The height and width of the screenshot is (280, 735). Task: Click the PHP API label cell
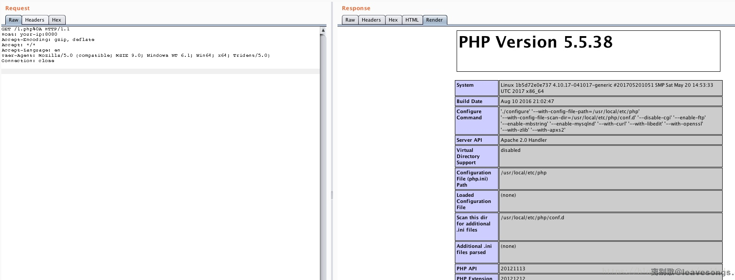pyautogui.click(x=476, y=269)
